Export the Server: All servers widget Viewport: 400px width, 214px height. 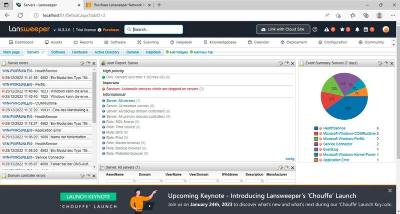coord(286,168)
